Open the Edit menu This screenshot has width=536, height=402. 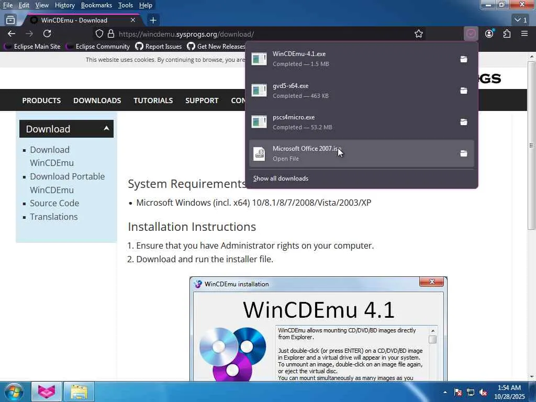point(24,5)
